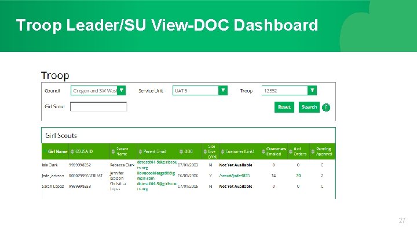Image resolution: width=417 pixels, height=234 pixels.
Task: Click the Girl Scouts section heading
Action: (61, 136)
